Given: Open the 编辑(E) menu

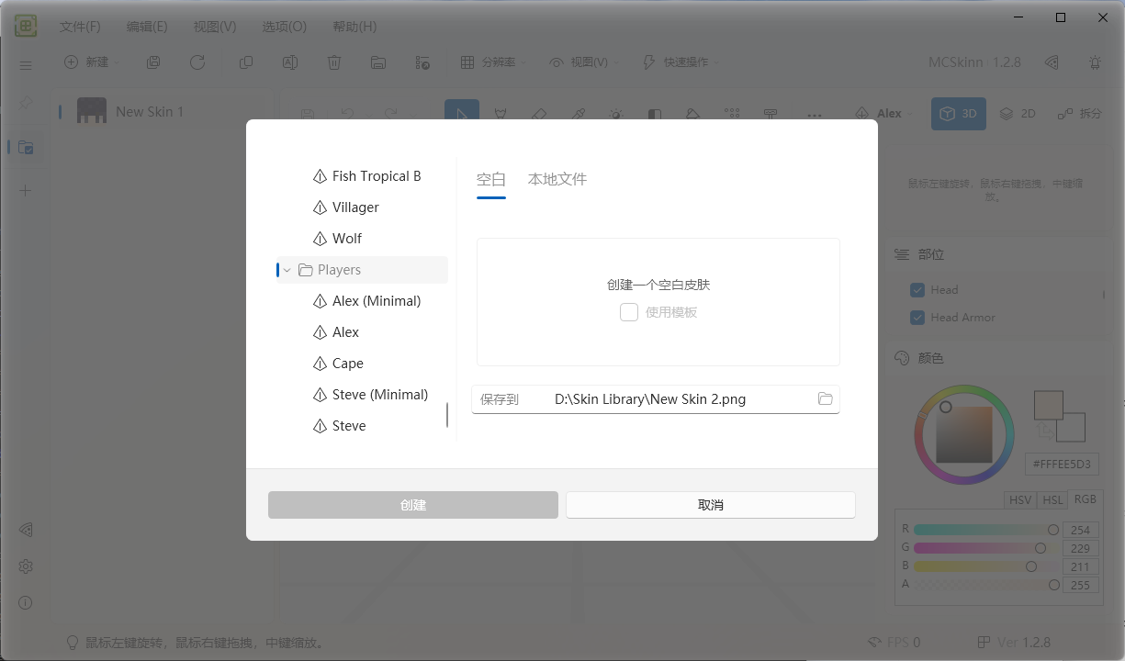Looking at the screenshot, I should coord(147,27).
